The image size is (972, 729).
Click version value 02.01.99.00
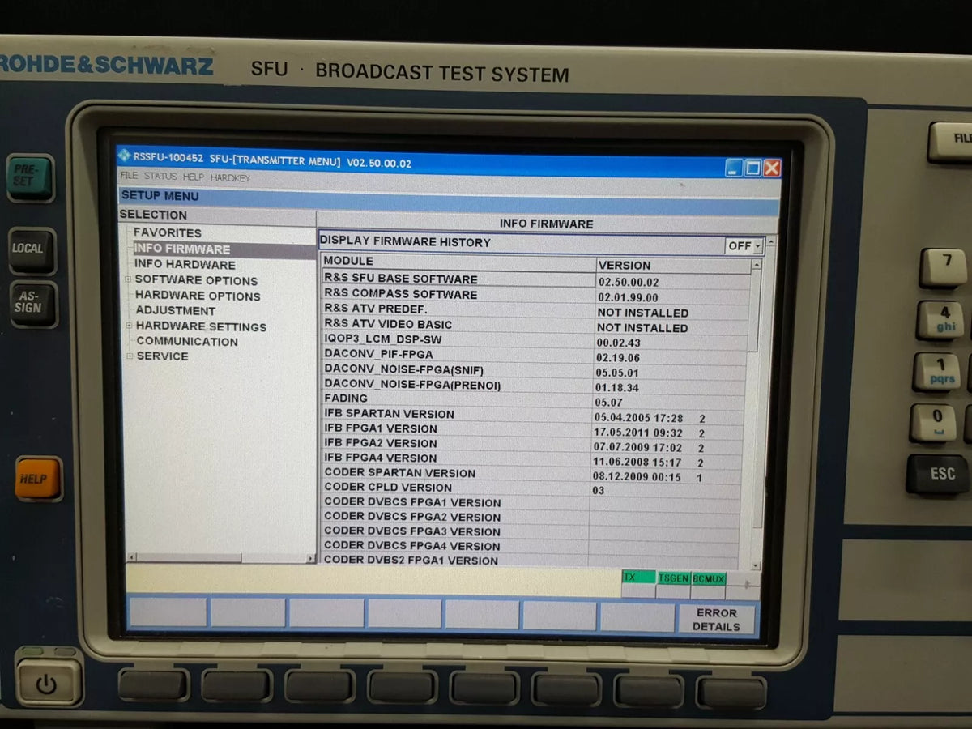628,298
